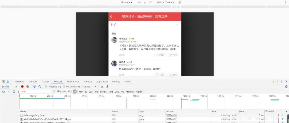Open the avatar of second commenter
Image resolution: width=289 pixels, height=123 pixels.
click(114, 64)
